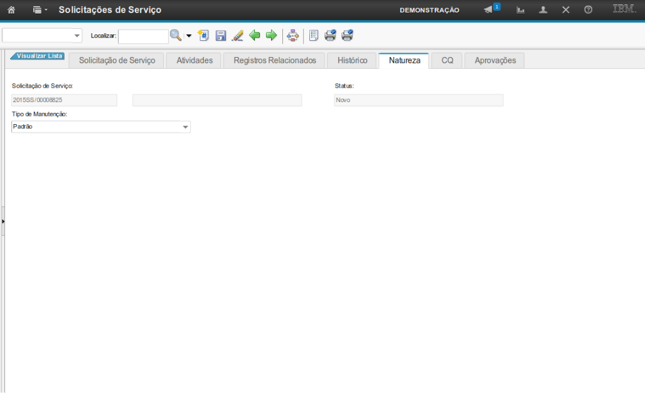
Task: Click the Visualizar Lista button
Action: coord(39,56)
